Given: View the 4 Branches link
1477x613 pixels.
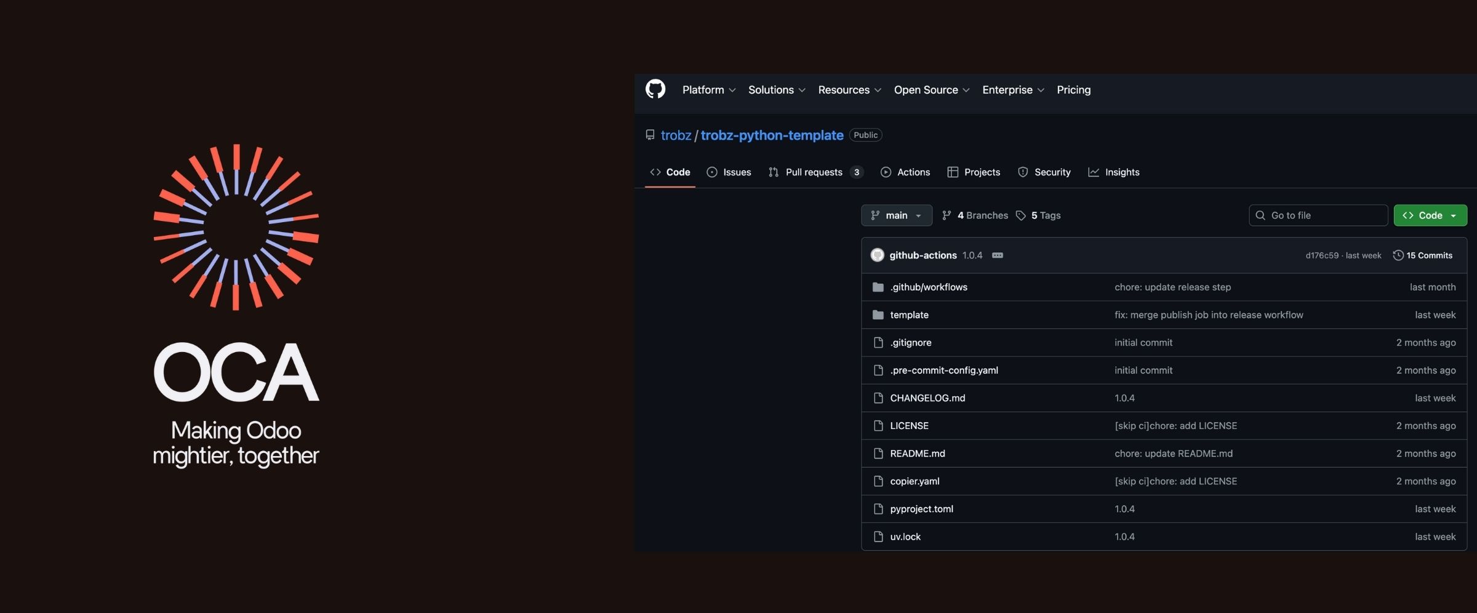Looking at the screenshot, I should pos(975,215).
